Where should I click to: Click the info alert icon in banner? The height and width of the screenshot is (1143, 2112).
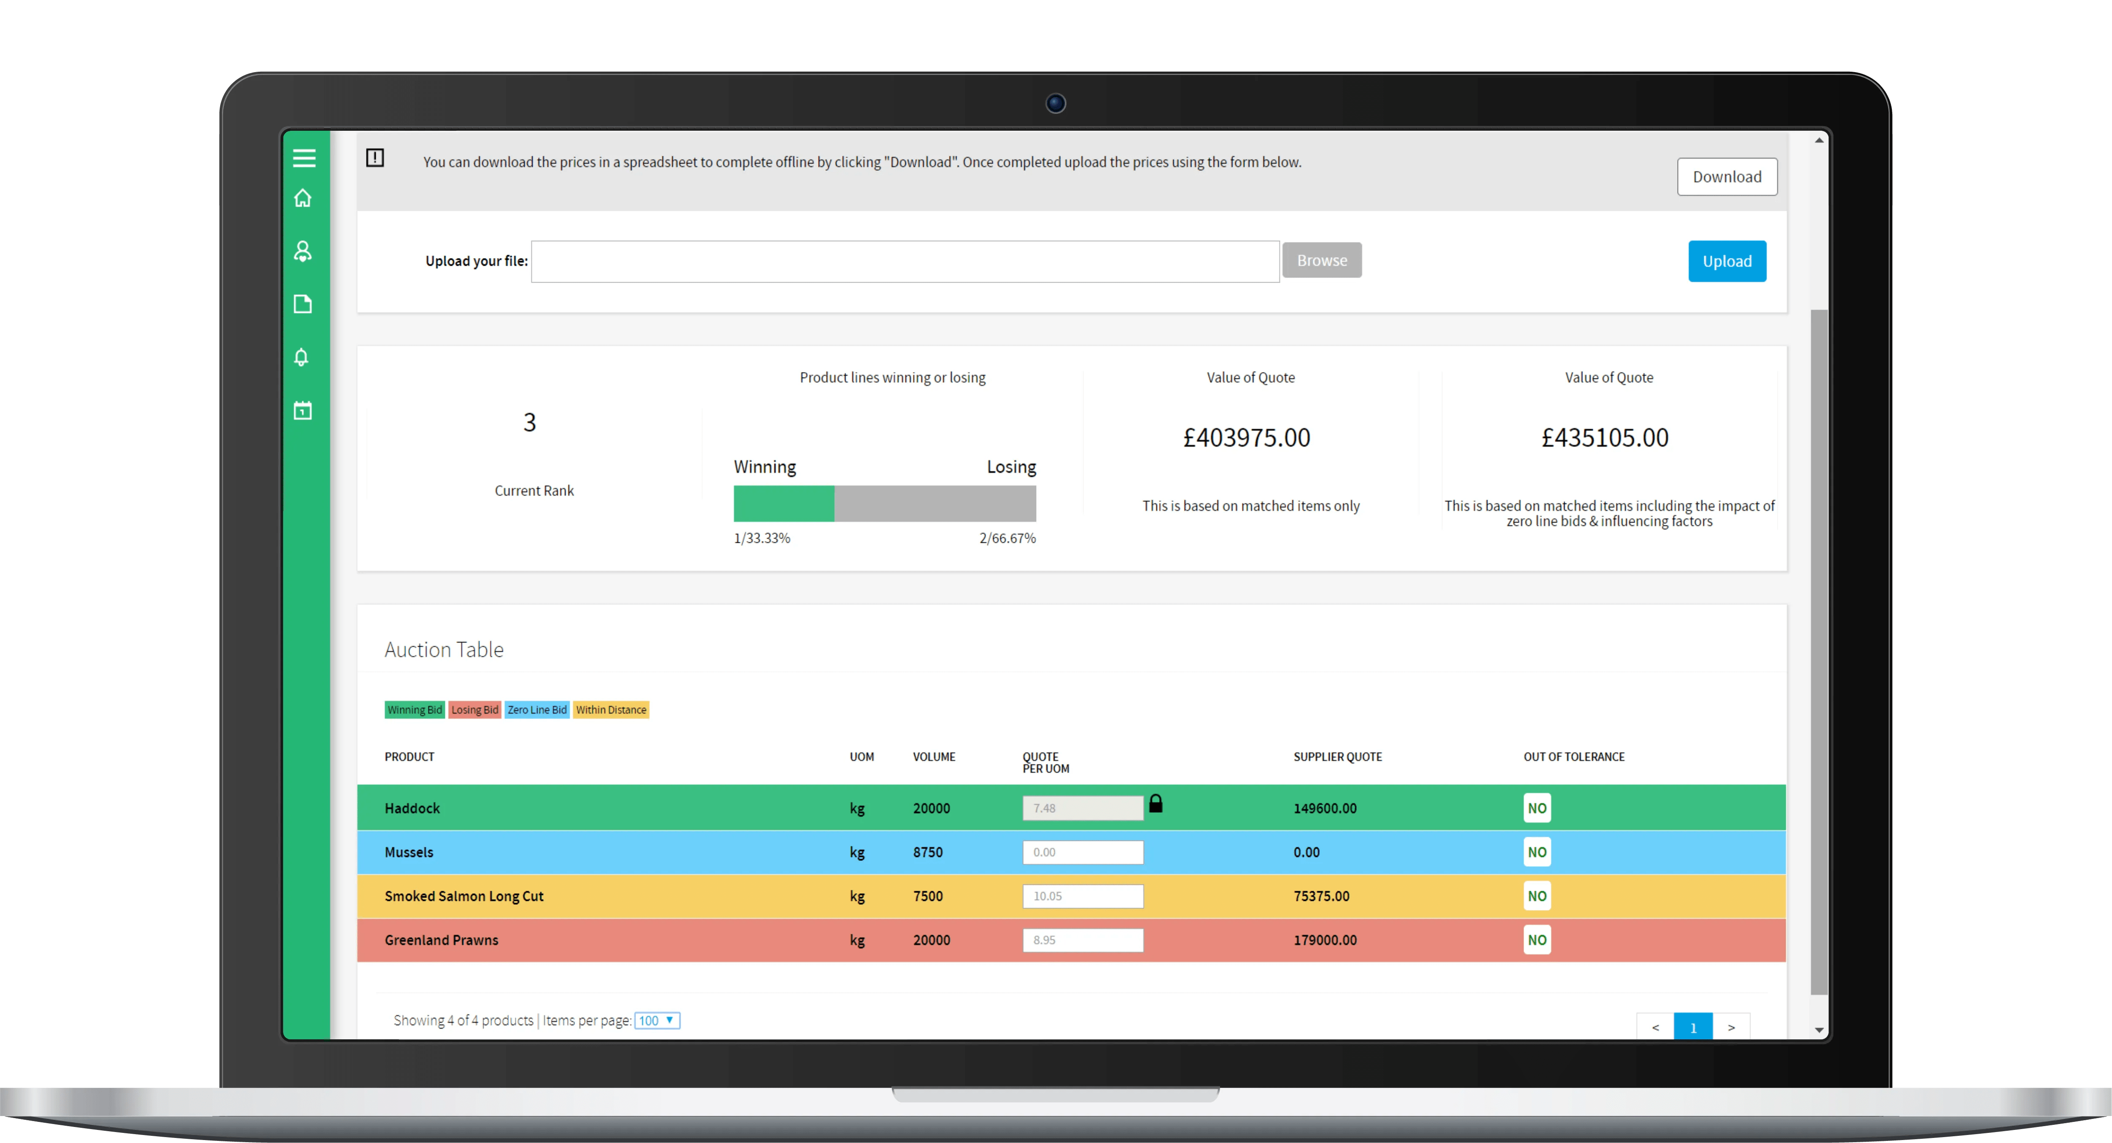374,158
